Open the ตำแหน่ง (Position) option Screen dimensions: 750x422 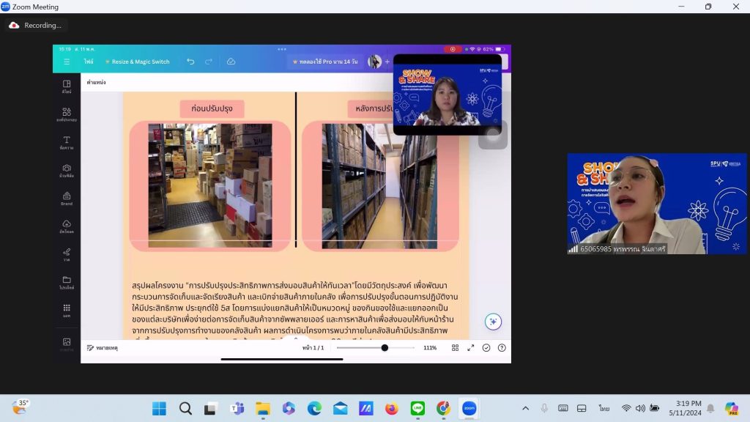pos(96,82)
